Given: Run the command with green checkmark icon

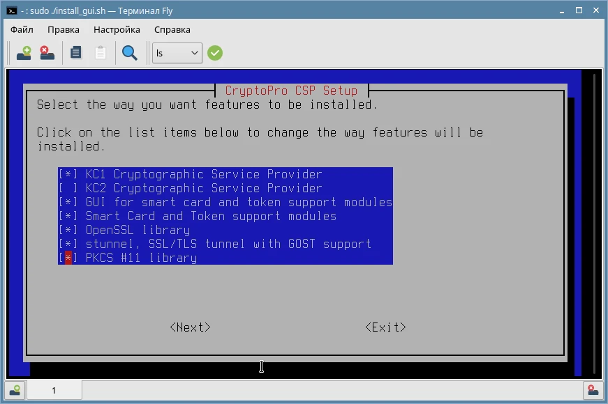Looking at the screenshot, I should click(x=215, y=53).
